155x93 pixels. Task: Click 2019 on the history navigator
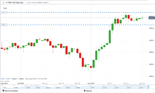141,88
